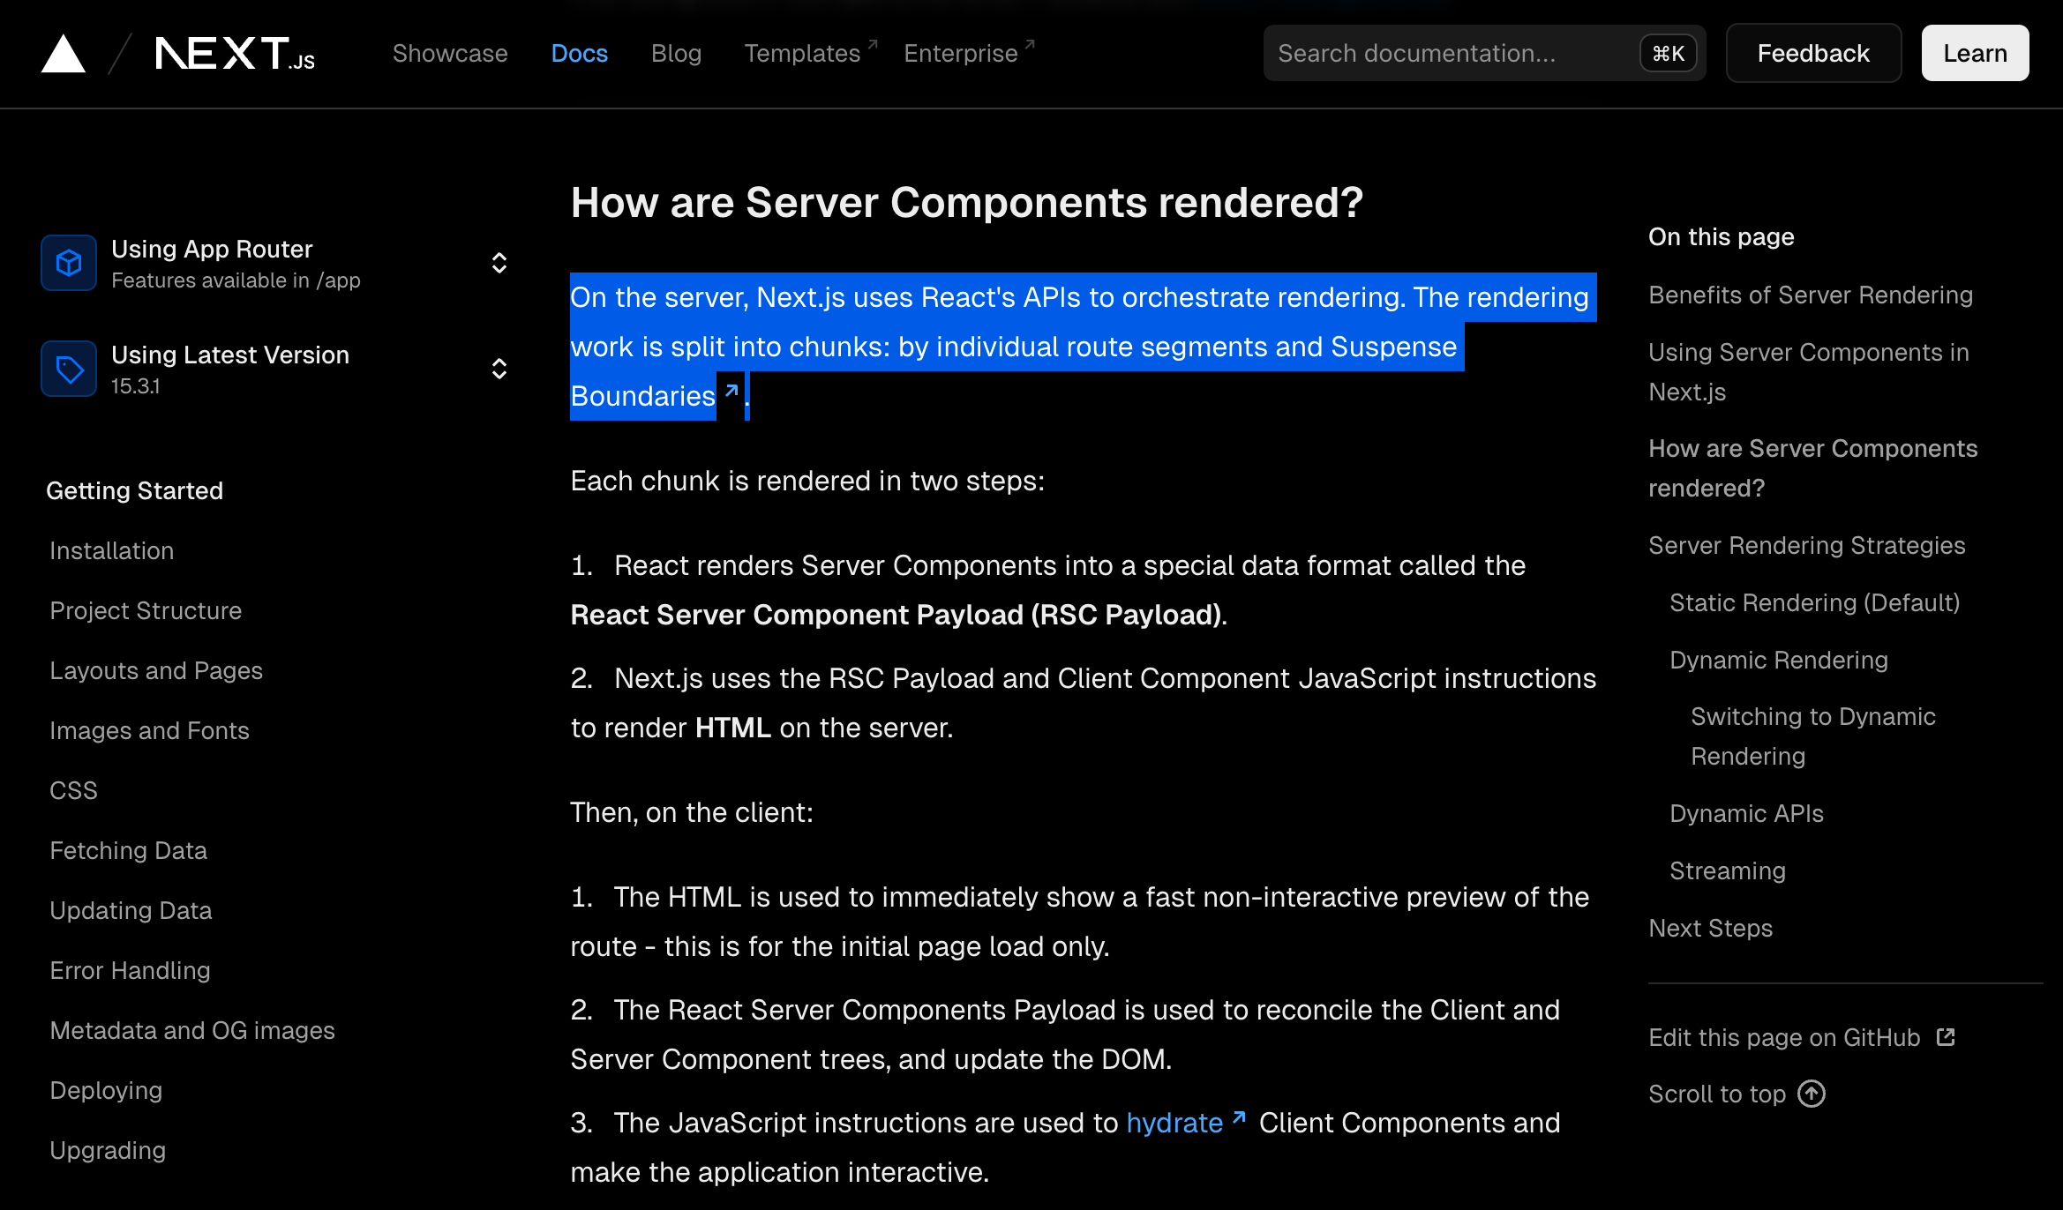Viewport: 2063px width, 1210px height.
Task: Jump to Dynamic Rendering in outline
Action: click(1779, 660)
